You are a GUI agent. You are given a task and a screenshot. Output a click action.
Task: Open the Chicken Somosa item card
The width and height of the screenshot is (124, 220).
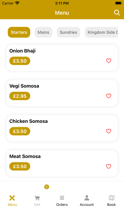click(x=62, y=128)
